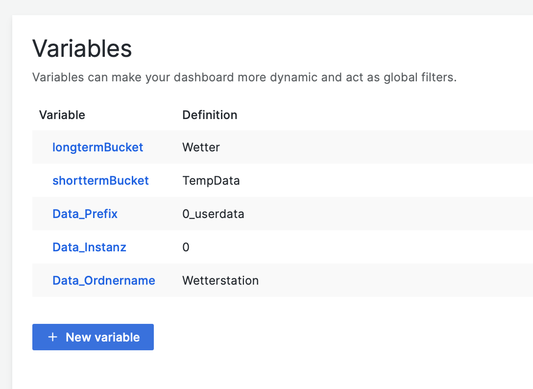
Task: Open the Data_Ordnername variable
Action: pos(104,280)
